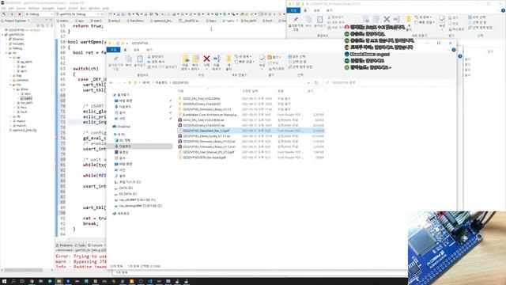Viewport: 506px width, 285px height.
Task: Switch to bsp.c editor tab in Eclipse
Action: [x=212, y=21]
